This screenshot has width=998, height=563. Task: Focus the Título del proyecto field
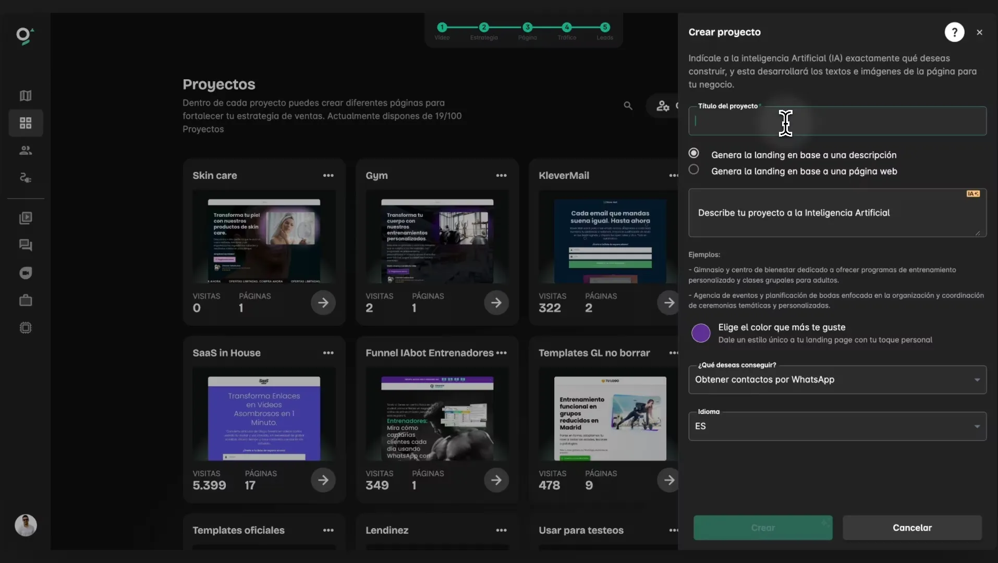pyautogui.click(x=837, y=121)
